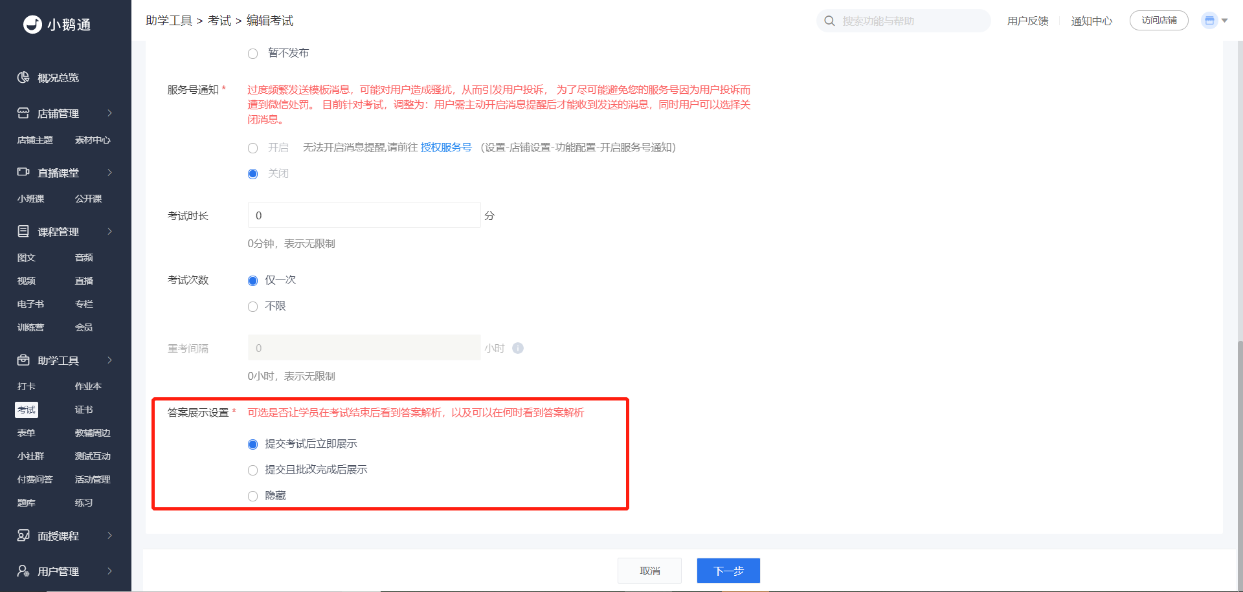The width and height of the screenshot is (1243, 592).
Task: Expand the 用户管理 chevron
Action: [110, 571]
